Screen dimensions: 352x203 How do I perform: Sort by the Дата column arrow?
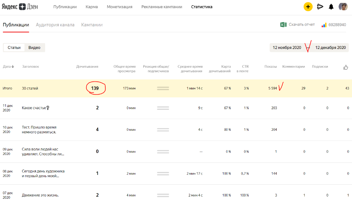point(13,67)
